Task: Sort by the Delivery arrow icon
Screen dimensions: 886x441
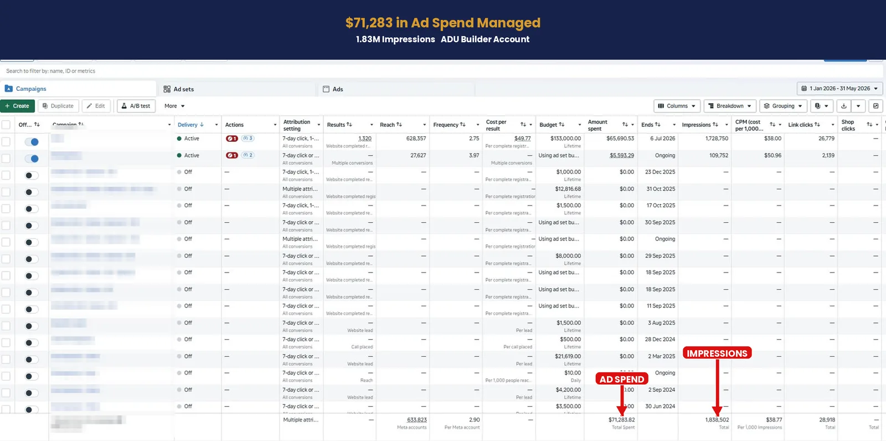Action: (x=202, y=125)
